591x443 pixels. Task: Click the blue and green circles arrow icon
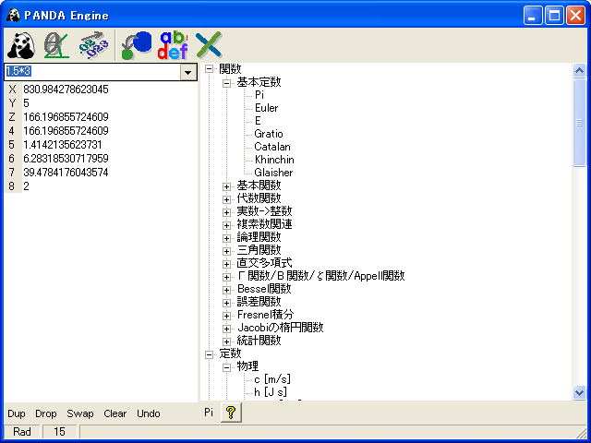click(x=136, y=45)
